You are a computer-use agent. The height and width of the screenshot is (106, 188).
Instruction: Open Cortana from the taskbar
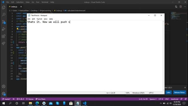17,103
